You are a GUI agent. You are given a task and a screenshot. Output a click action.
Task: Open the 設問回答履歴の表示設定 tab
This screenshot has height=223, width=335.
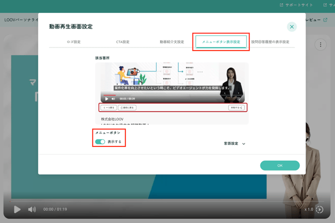point(270,42)
